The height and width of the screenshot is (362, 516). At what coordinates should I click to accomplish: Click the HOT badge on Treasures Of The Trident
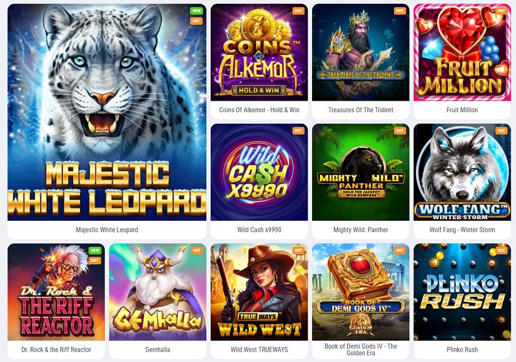coord(400,10)
